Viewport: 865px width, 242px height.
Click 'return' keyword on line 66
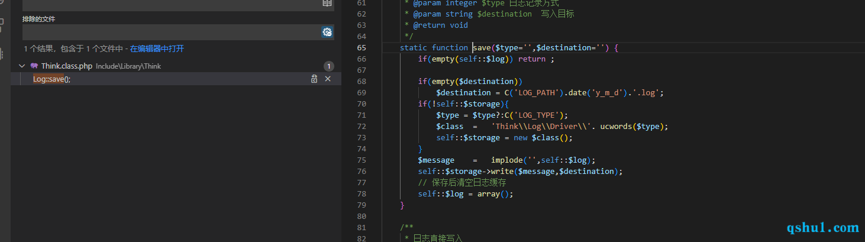[x=532, y=59]
